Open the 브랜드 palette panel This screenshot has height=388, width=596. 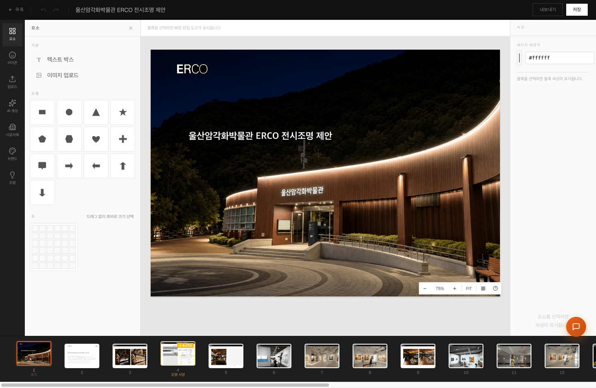click(x=12, y=154)
